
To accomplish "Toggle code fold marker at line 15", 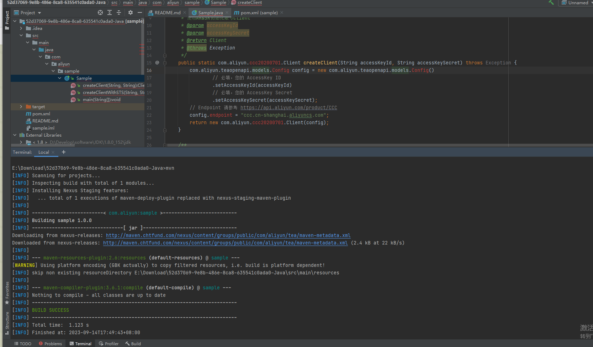I will point(165,63).
